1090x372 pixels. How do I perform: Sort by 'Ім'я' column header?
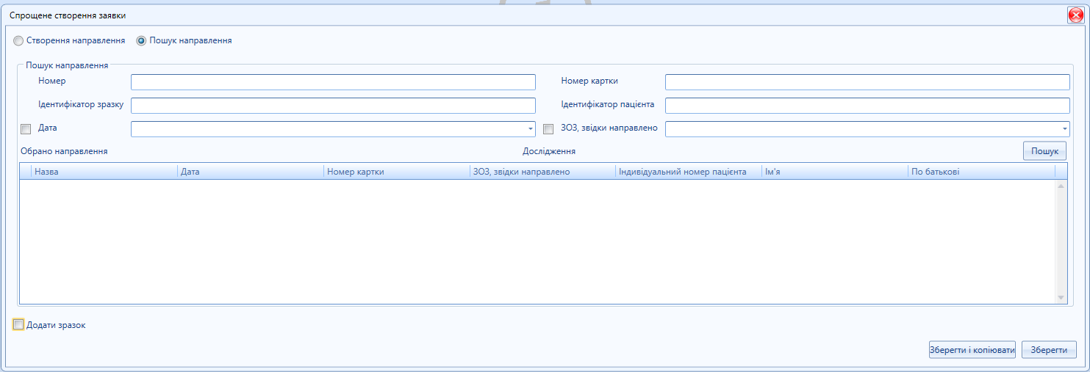[x=835, y=172]
